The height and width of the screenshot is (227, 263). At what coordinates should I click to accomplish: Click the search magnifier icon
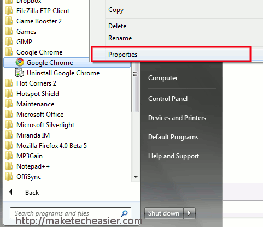click(x=124, y=213)
